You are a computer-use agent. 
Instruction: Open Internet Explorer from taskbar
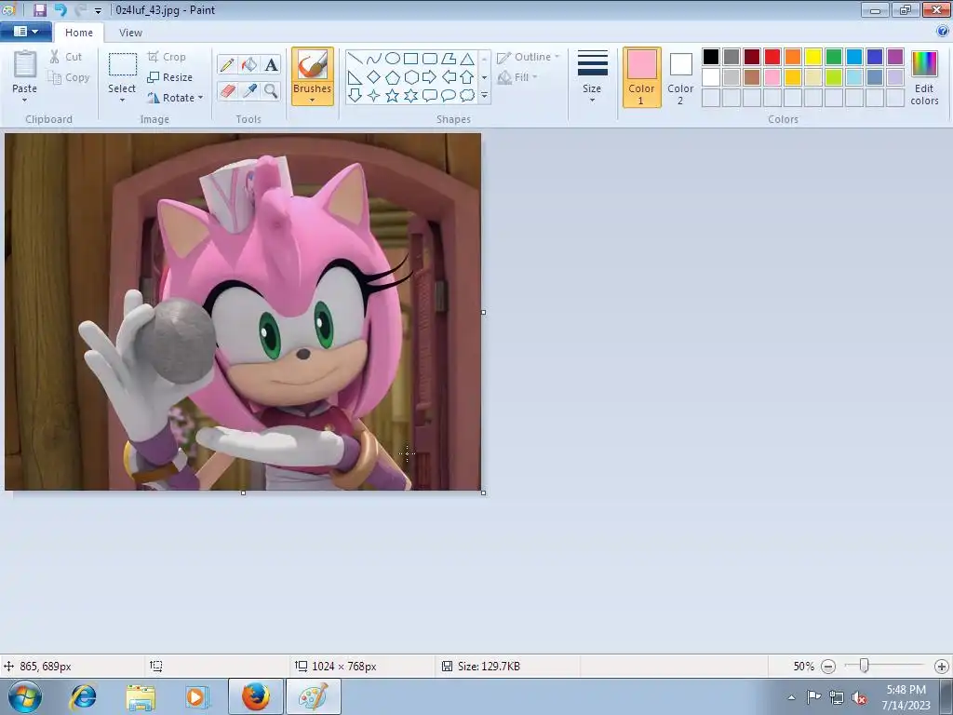point(83,696)
